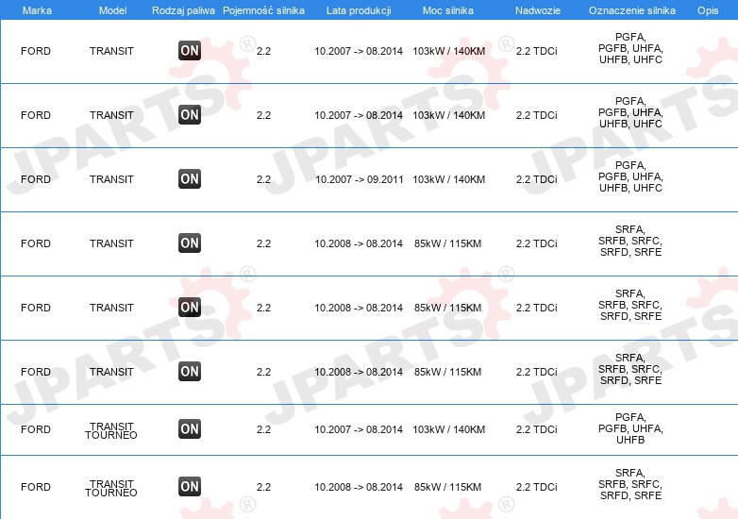This screenshot has width=738, height=519.
Task: Click ON badge for Transit Tourneo 85kW
Action: [x=190, y=487]
